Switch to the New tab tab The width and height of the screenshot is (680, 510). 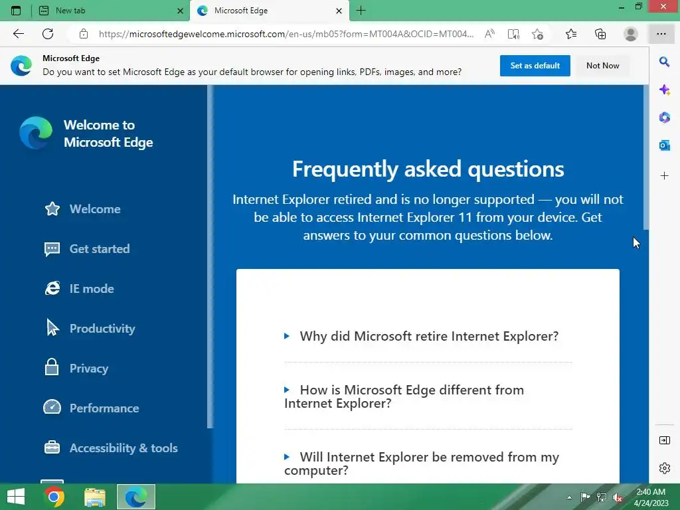(111, 11)
